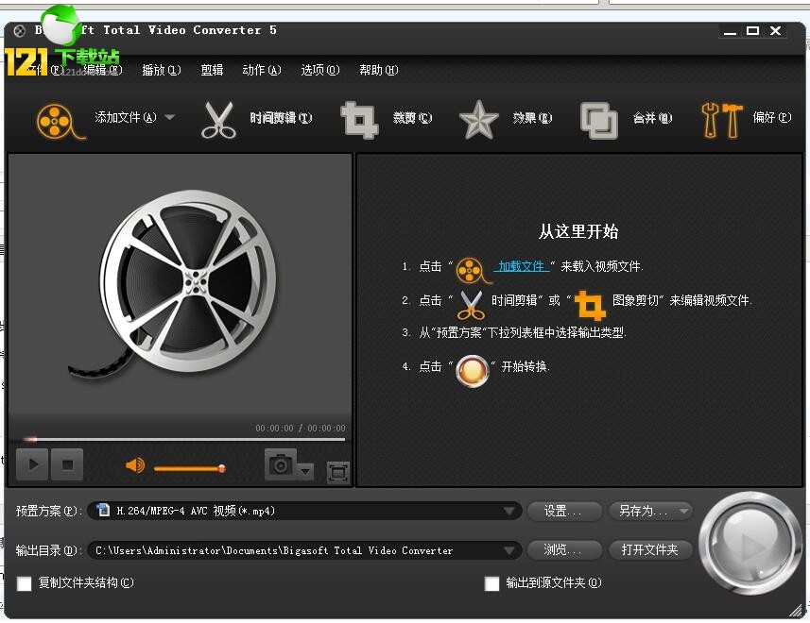The height and width of the screenshot is (623, 810).
Task: Click the 打开文件夹 button
Action: (650, 550)
